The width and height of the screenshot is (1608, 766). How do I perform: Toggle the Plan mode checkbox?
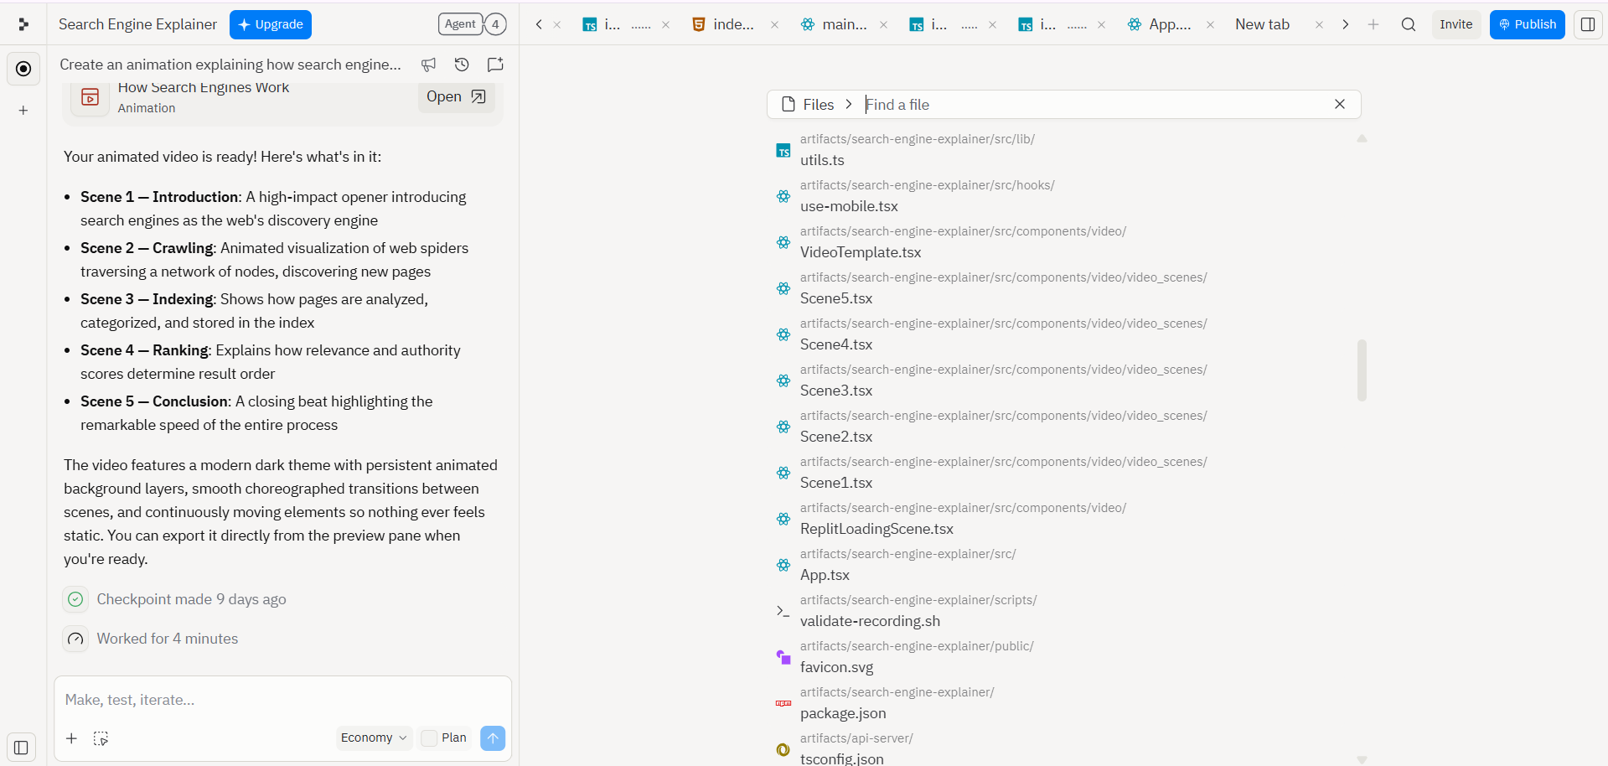(x=429, y=738)
